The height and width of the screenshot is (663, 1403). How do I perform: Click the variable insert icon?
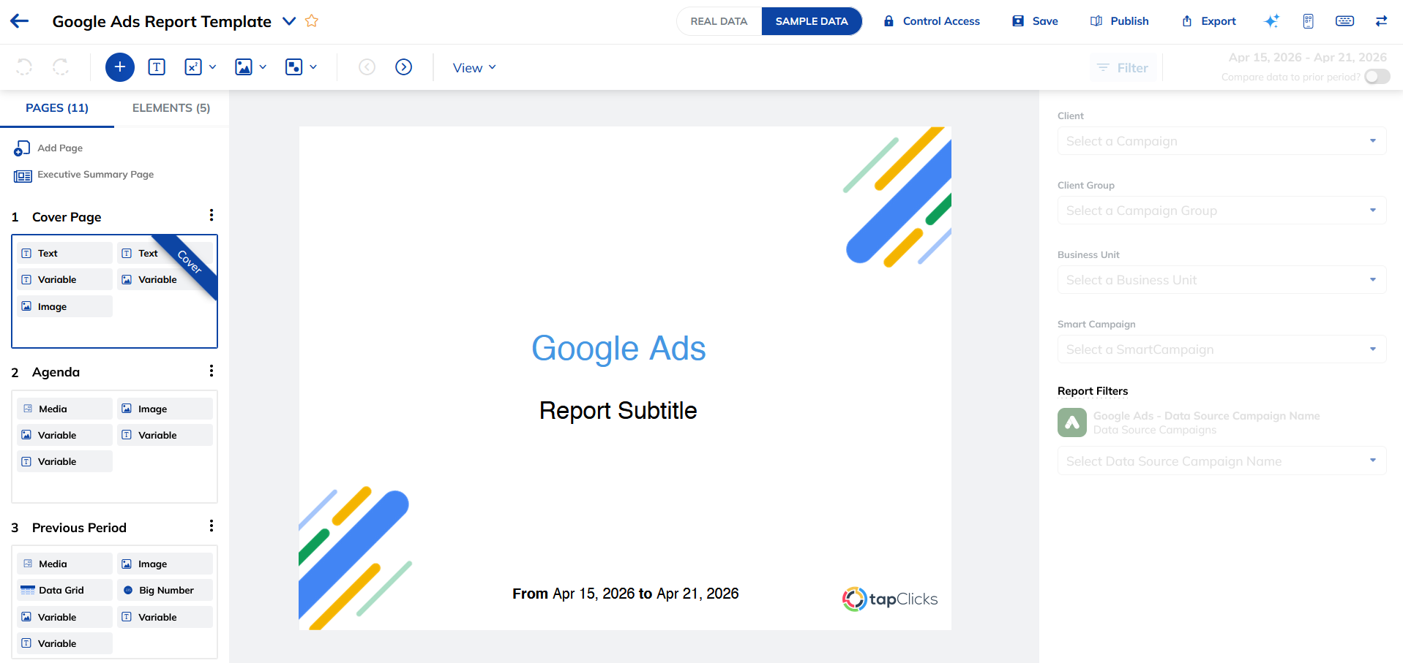tap(192, 67)
